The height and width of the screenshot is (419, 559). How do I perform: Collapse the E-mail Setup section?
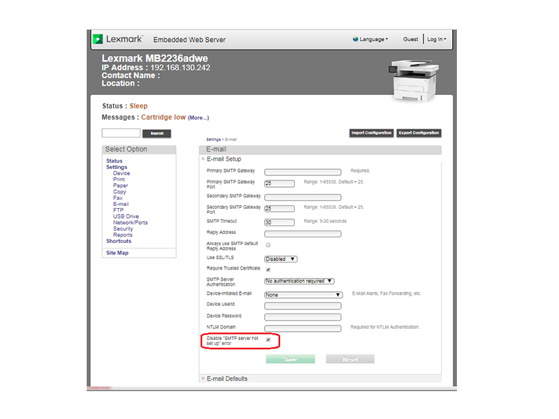point(203,159)
